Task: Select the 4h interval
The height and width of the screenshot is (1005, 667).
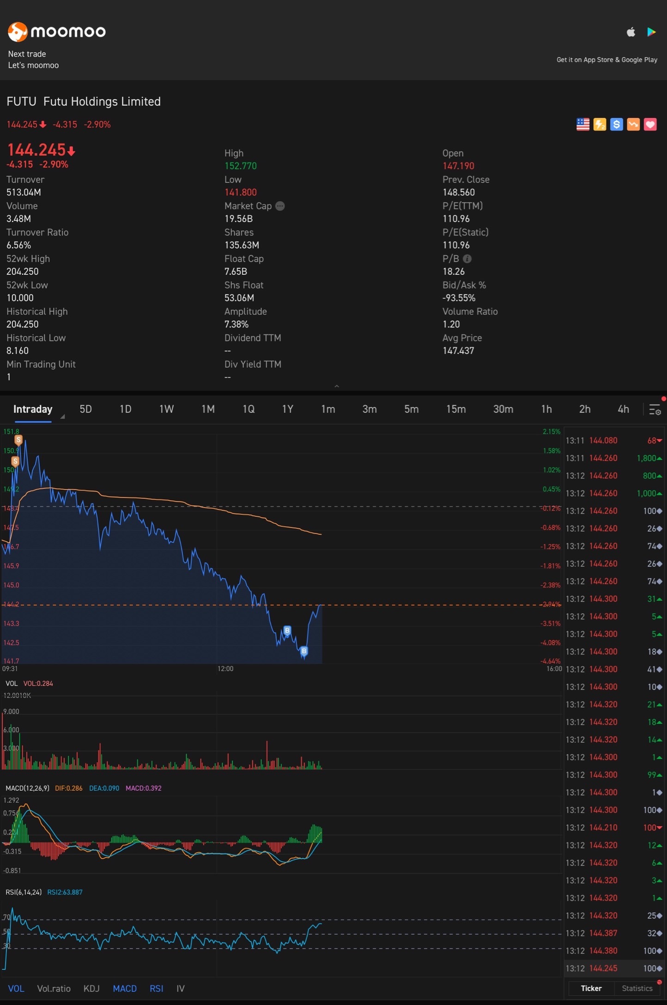Action: pos(624,409)
